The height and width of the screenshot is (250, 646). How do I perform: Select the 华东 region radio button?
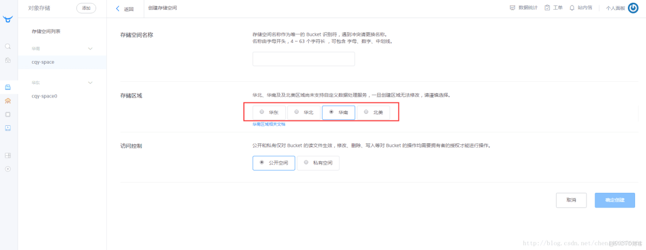click(262, 112)
